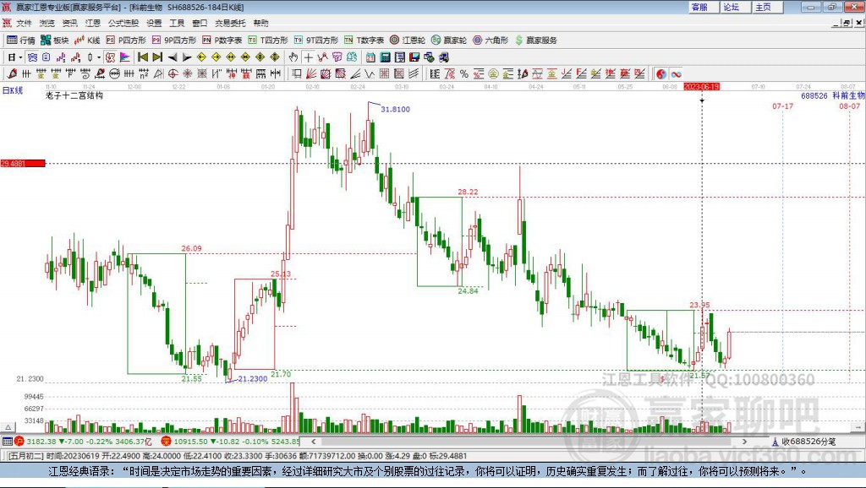Click the 07-17 date marker
This screenshot has width=866, height=488.
click(x=782, y=106)
